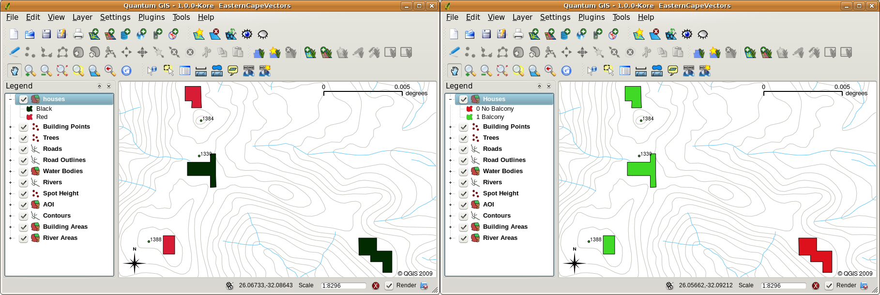Uncheck Water Bodies layer in right window legend
The height and width of the screenshot is (295, 880).
(463, 171)
